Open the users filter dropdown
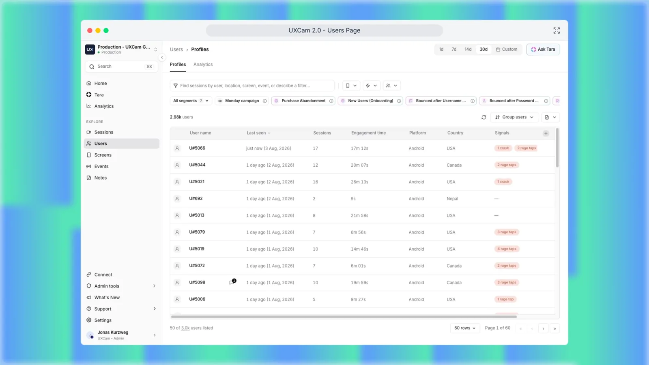The height and width of the screenshot is (365, 649). coord(391,86)
